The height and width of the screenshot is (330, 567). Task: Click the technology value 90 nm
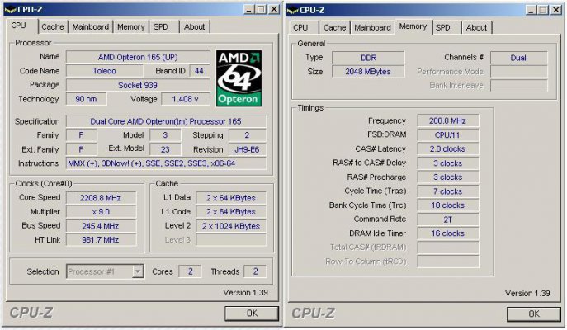coord(86,99)
